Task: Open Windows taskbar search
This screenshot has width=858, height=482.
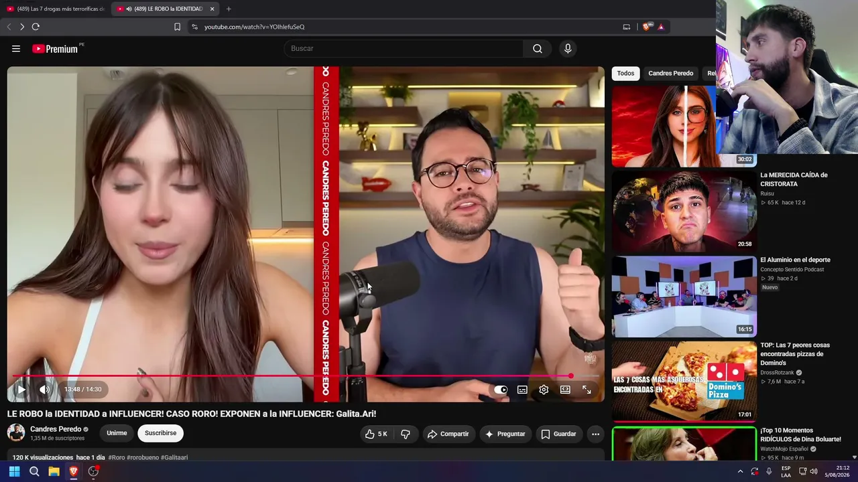Action: [x=34, y=471]
